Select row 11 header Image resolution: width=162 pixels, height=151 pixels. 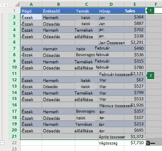pyautogui.click(x=14, y=73)
